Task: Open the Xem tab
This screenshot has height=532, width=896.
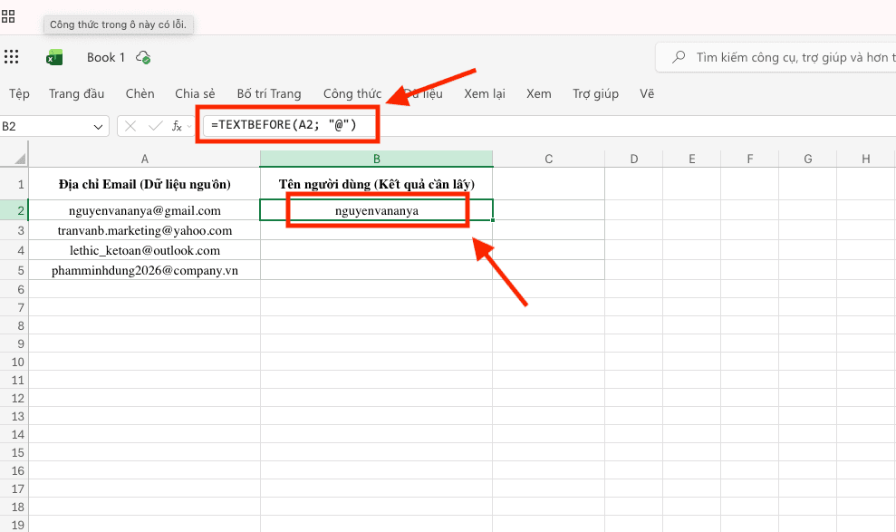Action: click(x=539, y=93)
